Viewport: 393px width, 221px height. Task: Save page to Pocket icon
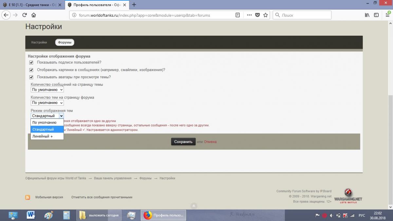257,15
